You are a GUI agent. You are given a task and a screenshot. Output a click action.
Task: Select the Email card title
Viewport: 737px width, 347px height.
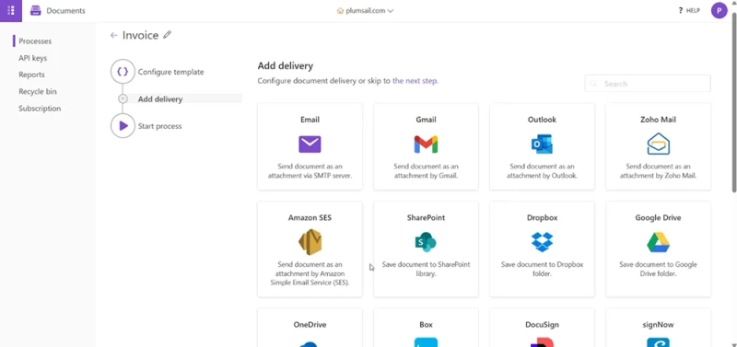pyautogui.click(x=310, y=120)
